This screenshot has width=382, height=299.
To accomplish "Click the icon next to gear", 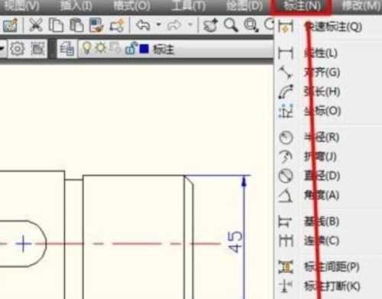I will pyautogui.click(x=38, y=48).
